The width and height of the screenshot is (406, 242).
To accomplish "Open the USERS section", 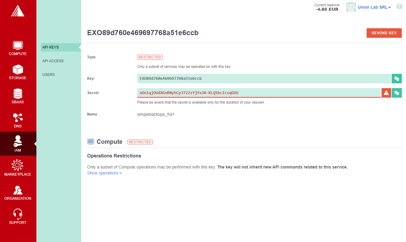I will click(x=48, y=74).
